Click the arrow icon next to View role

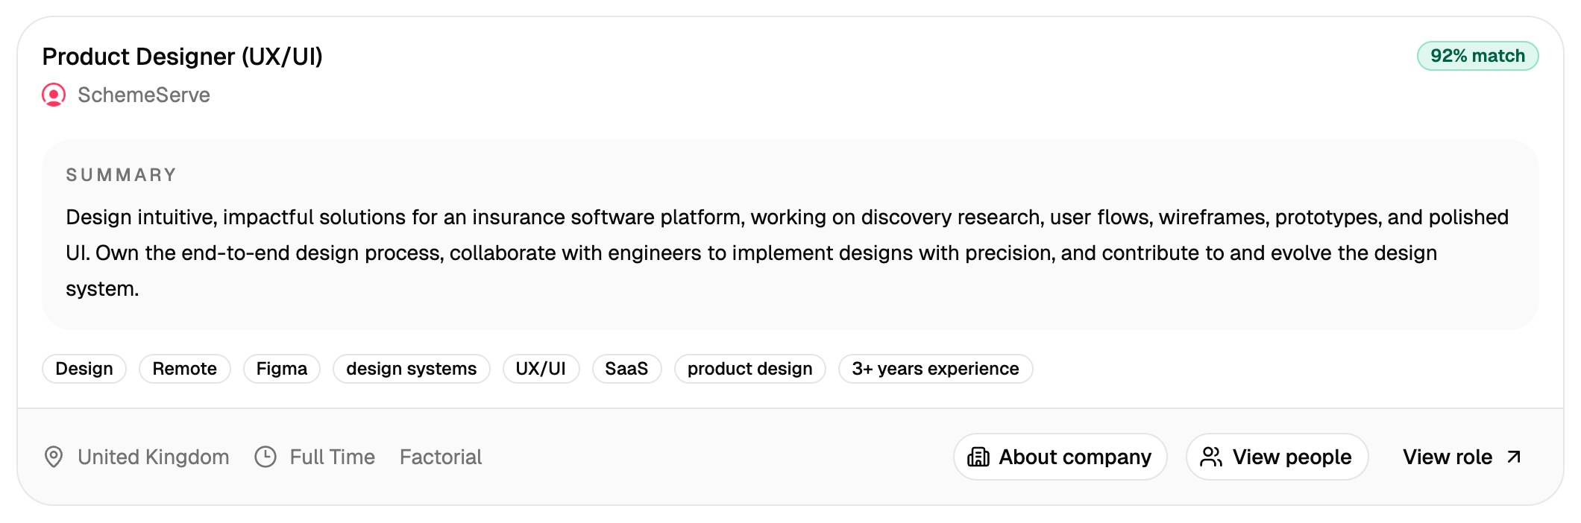click(x=1513, y=457)
